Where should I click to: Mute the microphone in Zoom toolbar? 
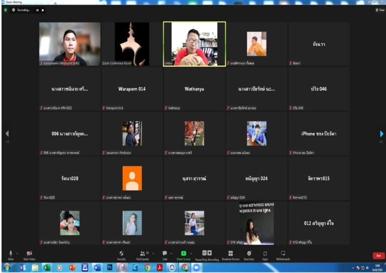pos(11,254)
